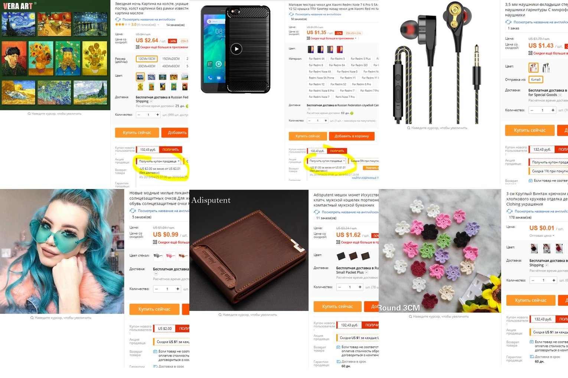Select Китай as the ship-from option
Image resolution: width=568 pixels, height=378 pixels.
pos(536,79)
